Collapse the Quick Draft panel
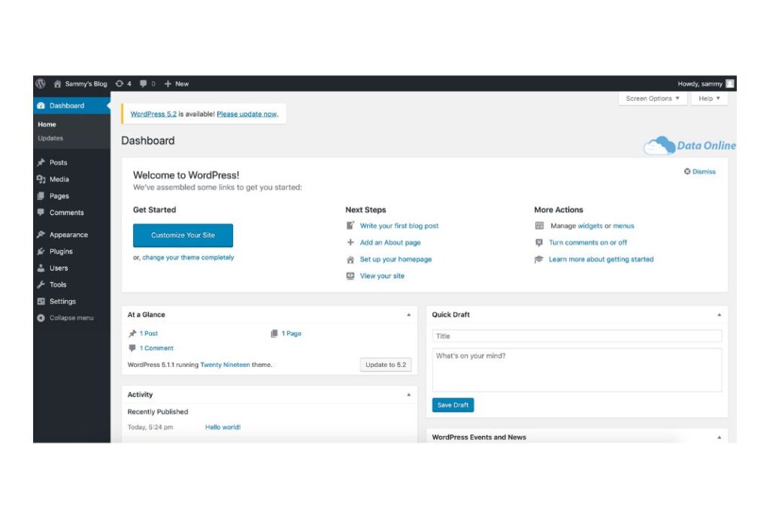770x518 pixels. [719, 315]
